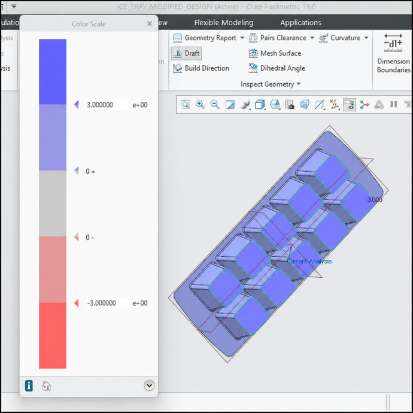Click the Perspective View icon
413x413 pixels.
click(x=305, y=105)
